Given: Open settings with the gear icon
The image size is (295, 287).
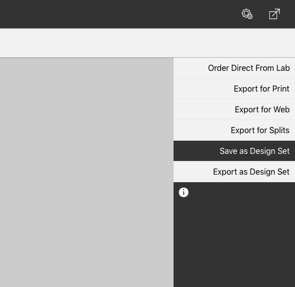Looking at the screenshot, I should tap(247, 14).
